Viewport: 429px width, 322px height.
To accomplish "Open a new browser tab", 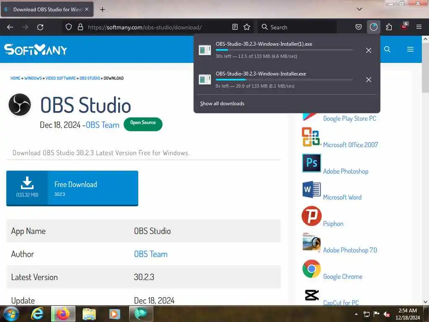I will (x=102, y=10).
